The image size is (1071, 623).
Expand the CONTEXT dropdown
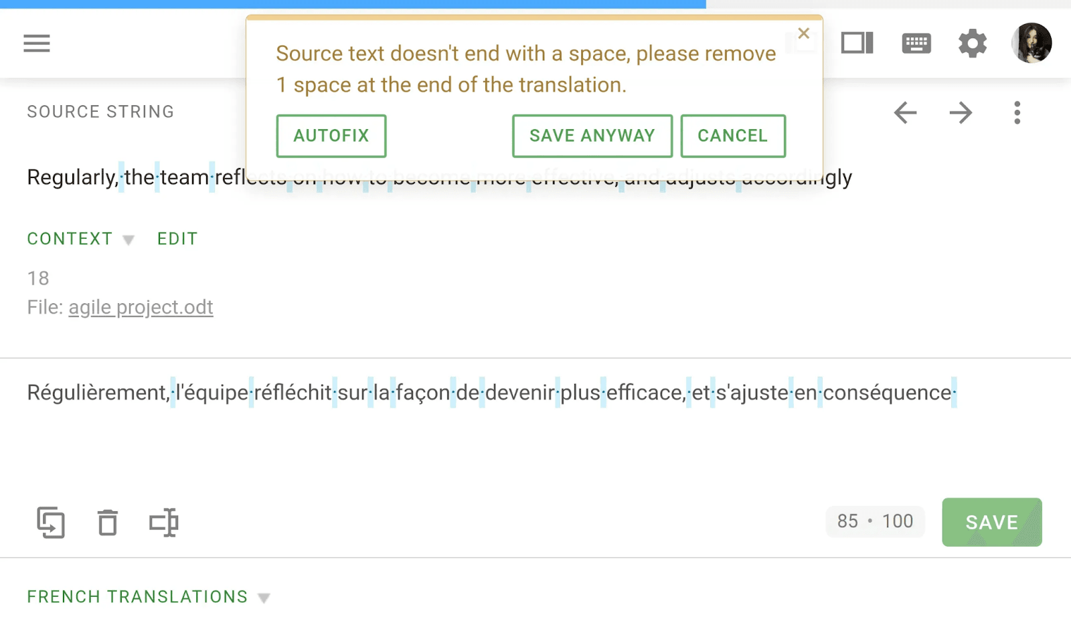point(80,239)
